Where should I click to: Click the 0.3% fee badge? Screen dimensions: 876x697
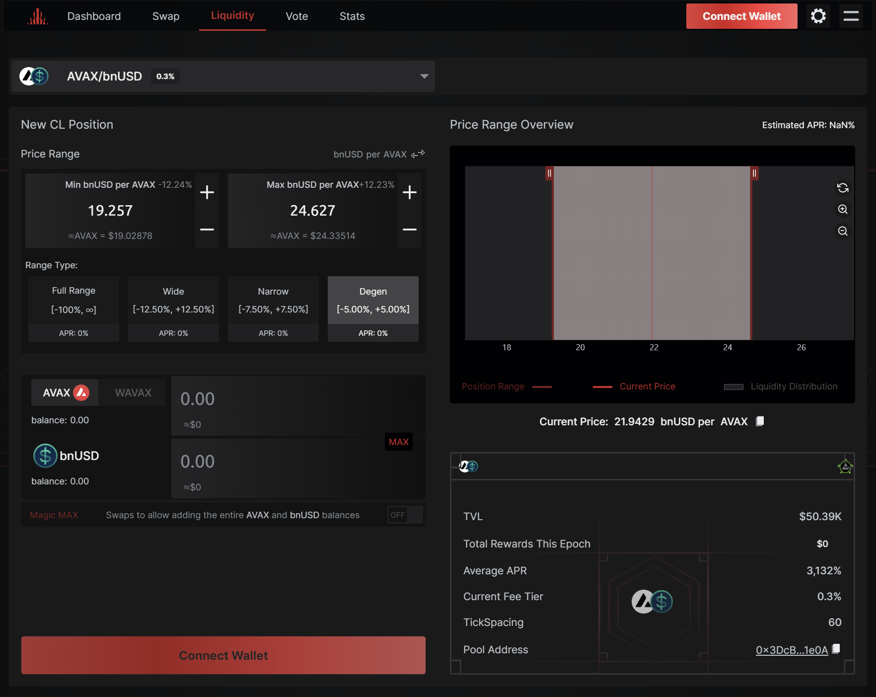(x=165, y=76)
